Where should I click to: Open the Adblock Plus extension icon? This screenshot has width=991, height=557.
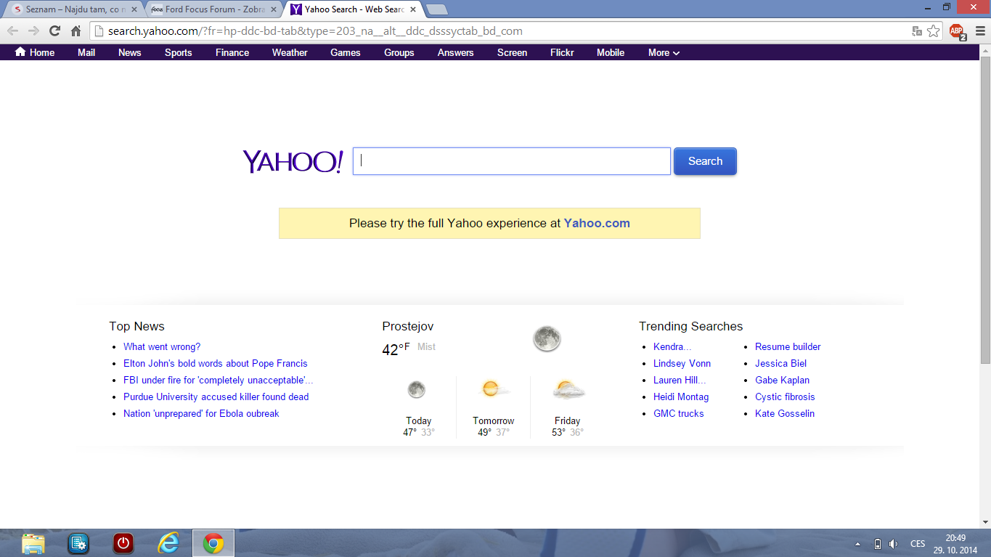(x=958, y=31)
